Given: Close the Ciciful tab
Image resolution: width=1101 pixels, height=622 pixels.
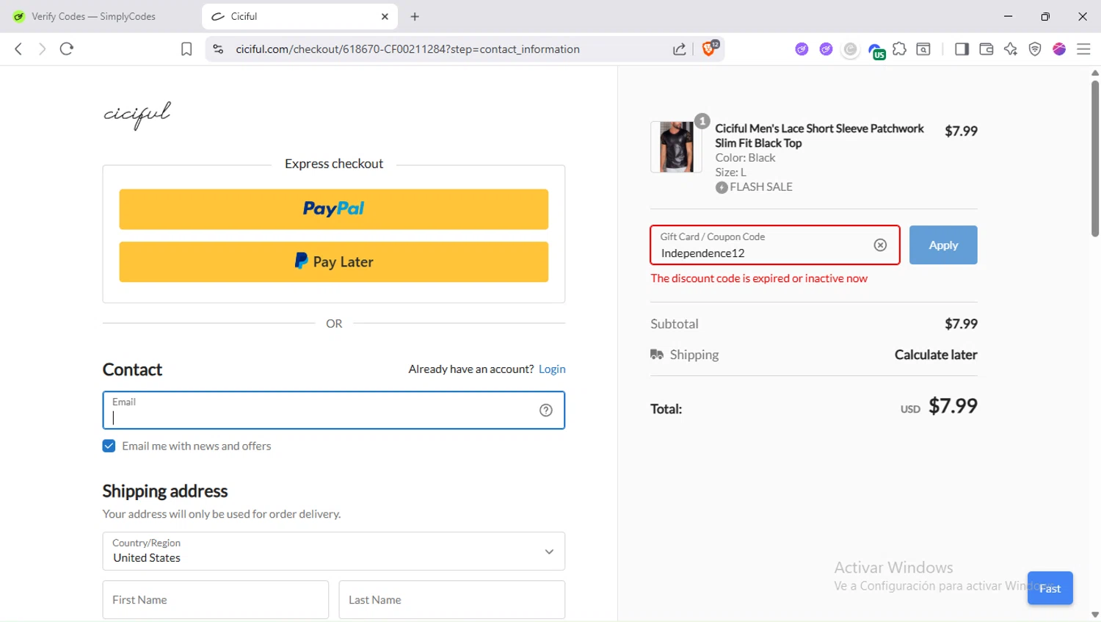Looking at the screenshot, I should coord(385,16).
